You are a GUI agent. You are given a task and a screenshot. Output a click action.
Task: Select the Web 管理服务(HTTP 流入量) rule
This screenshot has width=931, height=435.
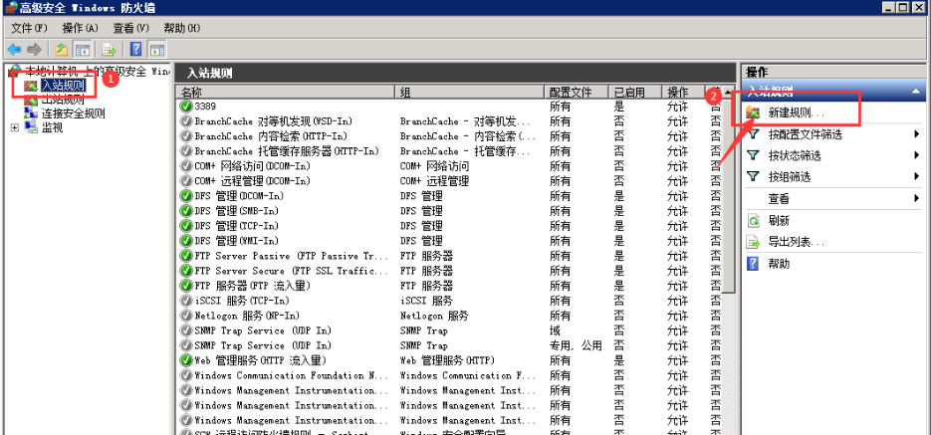point(451,360)
